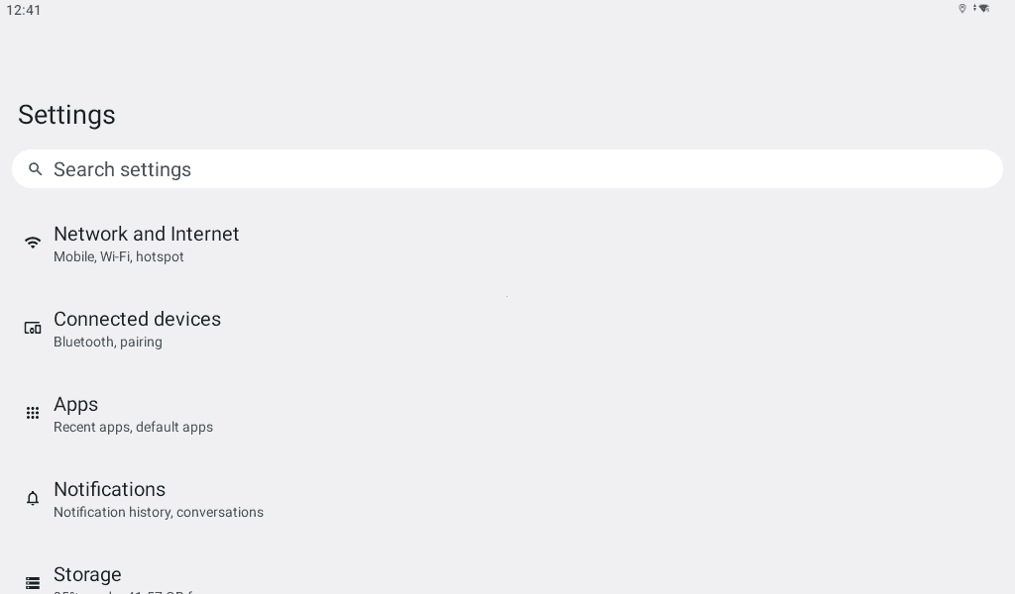Click the magnifier icon in search bar
This screenshot has width=1015, height=594.
coord(36,169)
